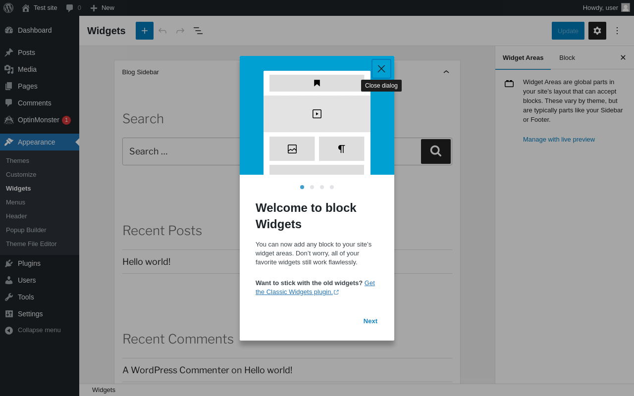Click the redo arrow in toolbar
The width and height of the screenshot is (634, 396).
pyautogui.click(x=180, y=31)
